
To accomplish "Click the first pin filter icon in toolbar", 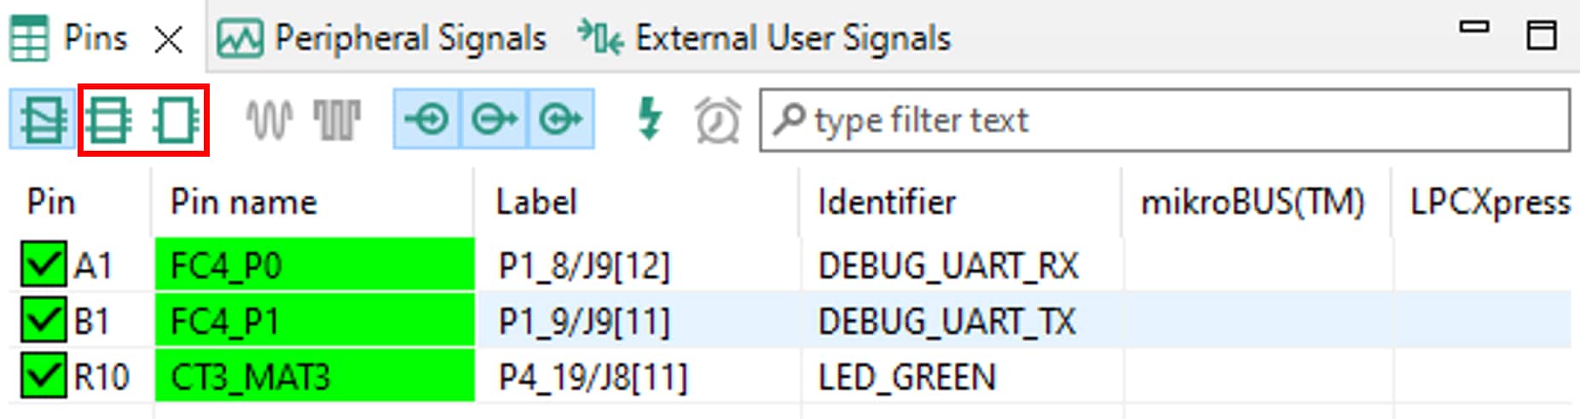I will 43,120.
